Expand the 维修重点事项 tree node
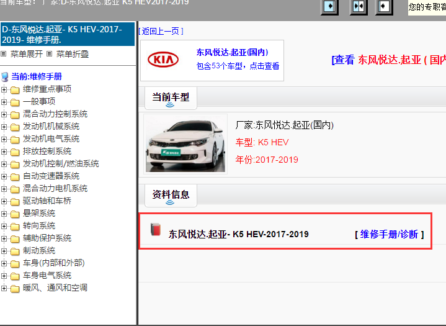The width and height of the screenshot is (446, 326). pyautogui.click(x=4, y=89)
